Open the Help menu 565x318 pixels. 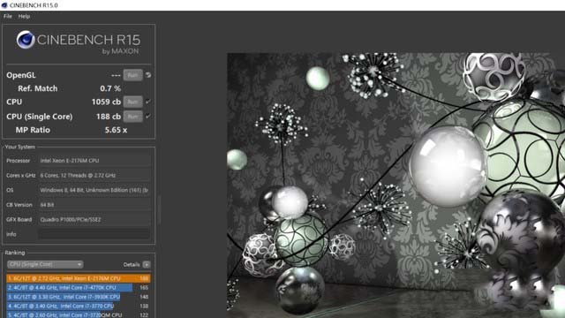[24, 16]
